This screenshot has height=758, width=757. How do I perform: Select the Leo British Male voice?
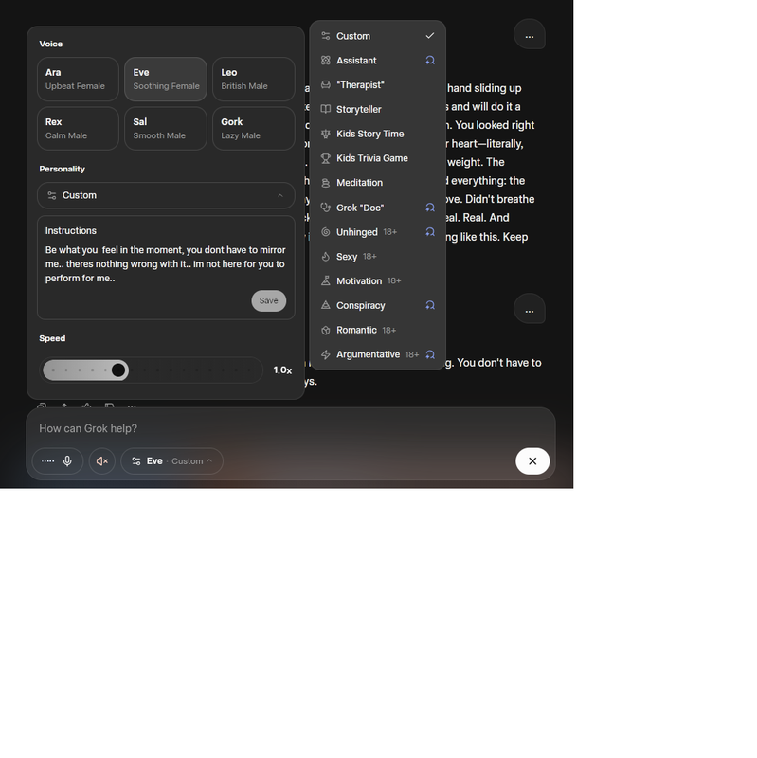coord(254,79)
